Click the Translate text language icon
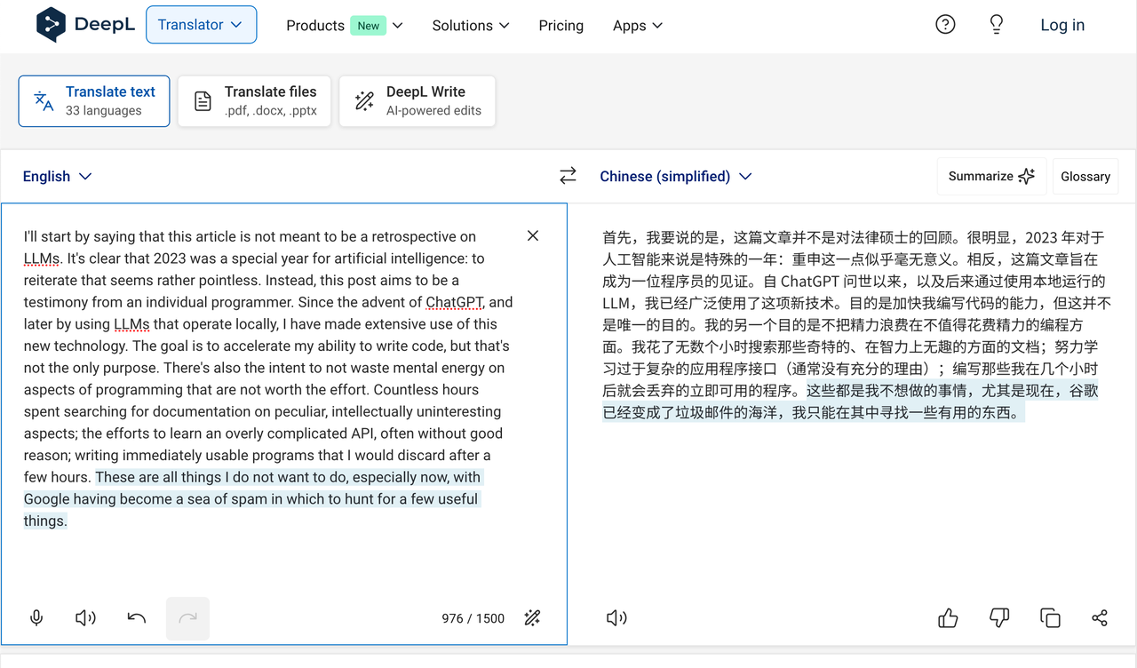The height and width of the screenshot is (668, 1137). click(44, 101)
